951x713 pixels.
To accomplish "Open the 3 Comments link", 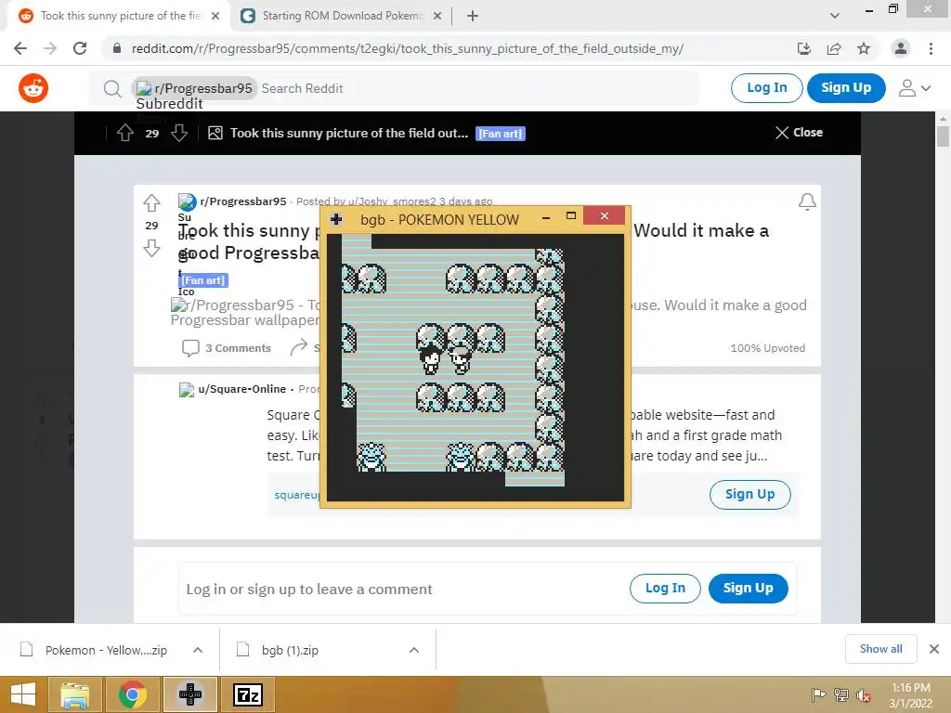I will click(x=227, y=348).
